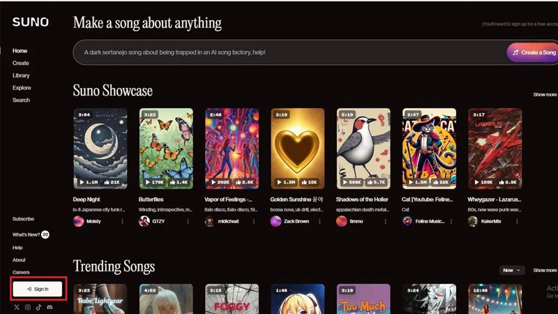Screen dimensions: 558x314
Task: Open Feline Music's profile avatar
Action: click(x=407, y=221)
